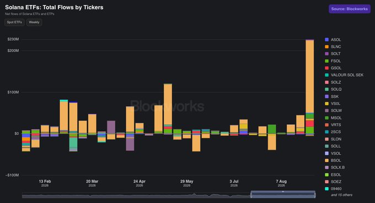Click the left handle of range selector
Viewport: 375px width, 203px height.
coord(251,195)
